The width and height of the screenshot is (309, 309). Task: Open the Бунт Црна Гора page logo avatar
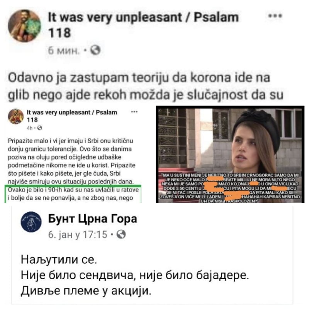(x=31, y=222)
